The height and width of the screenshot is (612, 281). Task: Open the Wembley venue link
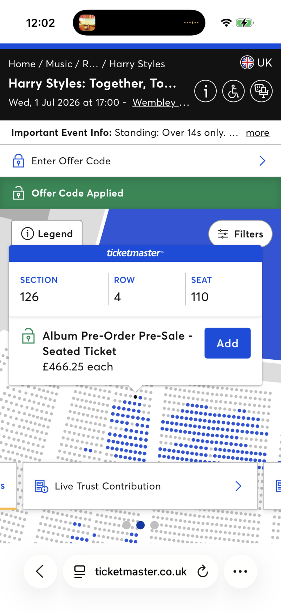pyautogui.click(x=161, y=102)
